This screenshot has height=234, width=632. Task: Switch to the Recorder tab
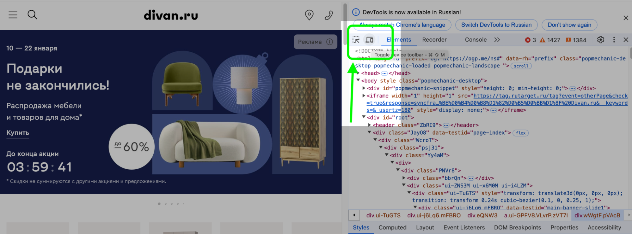434,40
